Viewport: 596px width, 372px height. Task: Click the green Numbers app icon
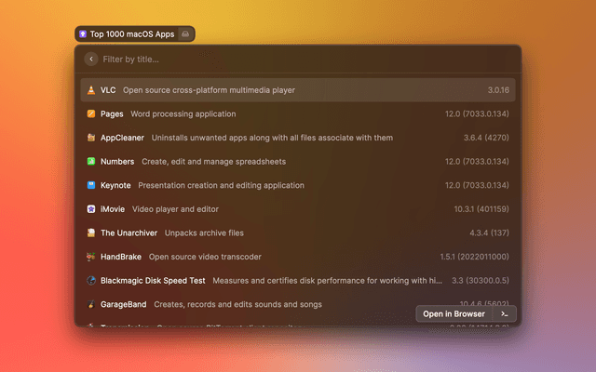click(91, 162)
